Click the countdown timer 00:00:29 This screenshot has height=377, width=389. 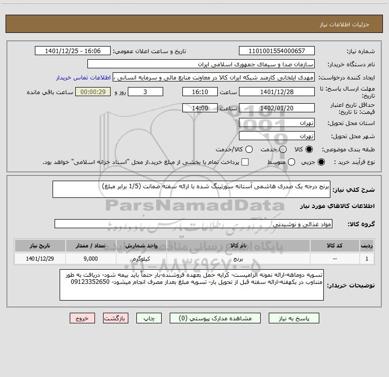[x=93, y=92]
